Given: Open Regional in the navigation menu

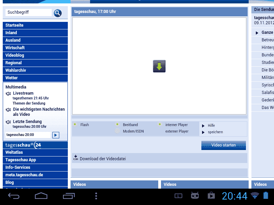Looking at the screenshot, I should [x=35, y=63].
